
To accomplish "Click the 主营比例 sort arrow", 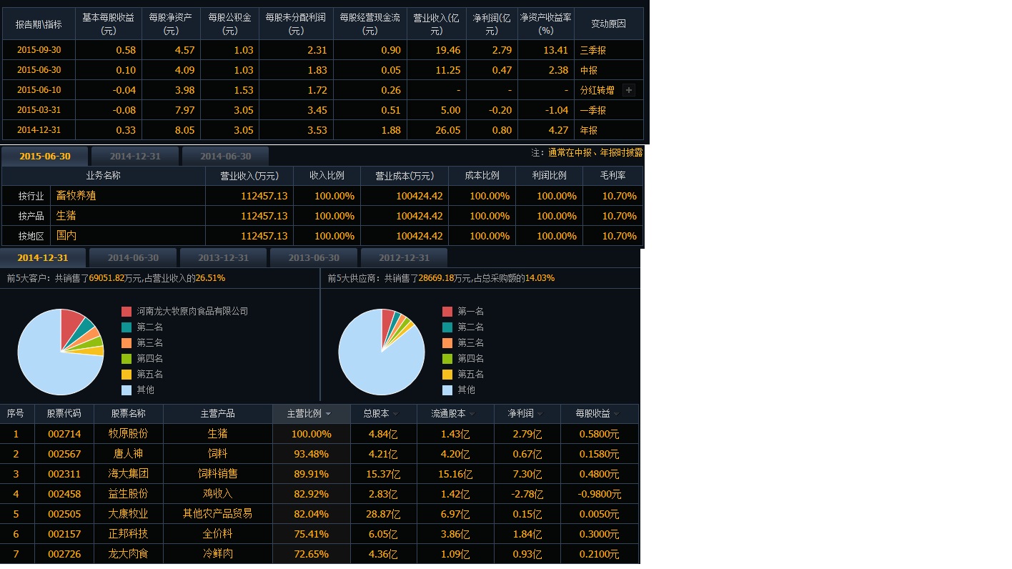I will pos(328,414).
